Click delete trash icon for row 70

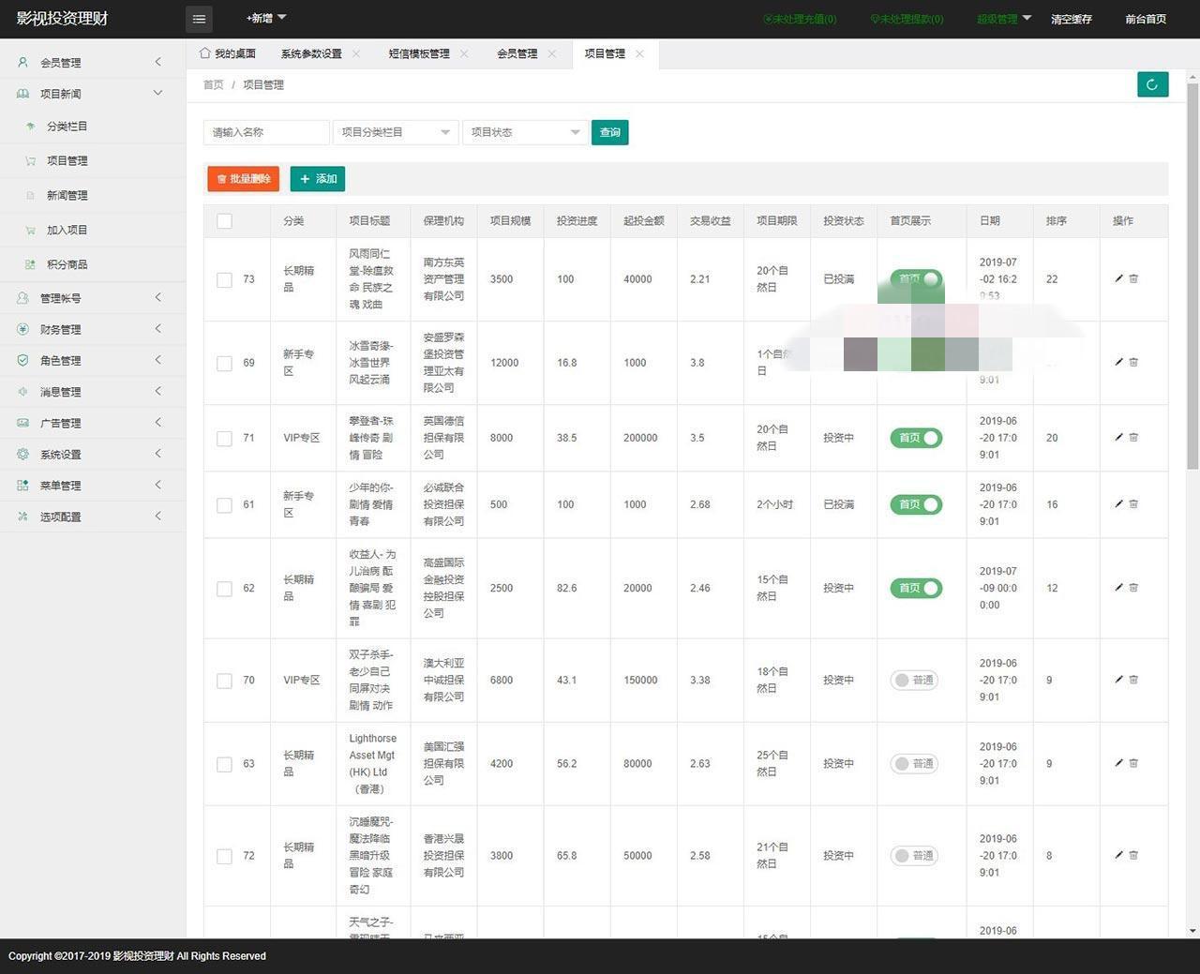[x=1133, y=680]
